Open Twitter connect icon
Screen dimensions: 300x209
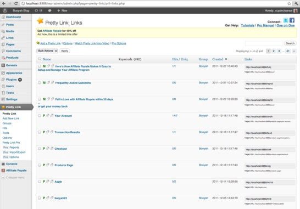(x=286, y=20)
